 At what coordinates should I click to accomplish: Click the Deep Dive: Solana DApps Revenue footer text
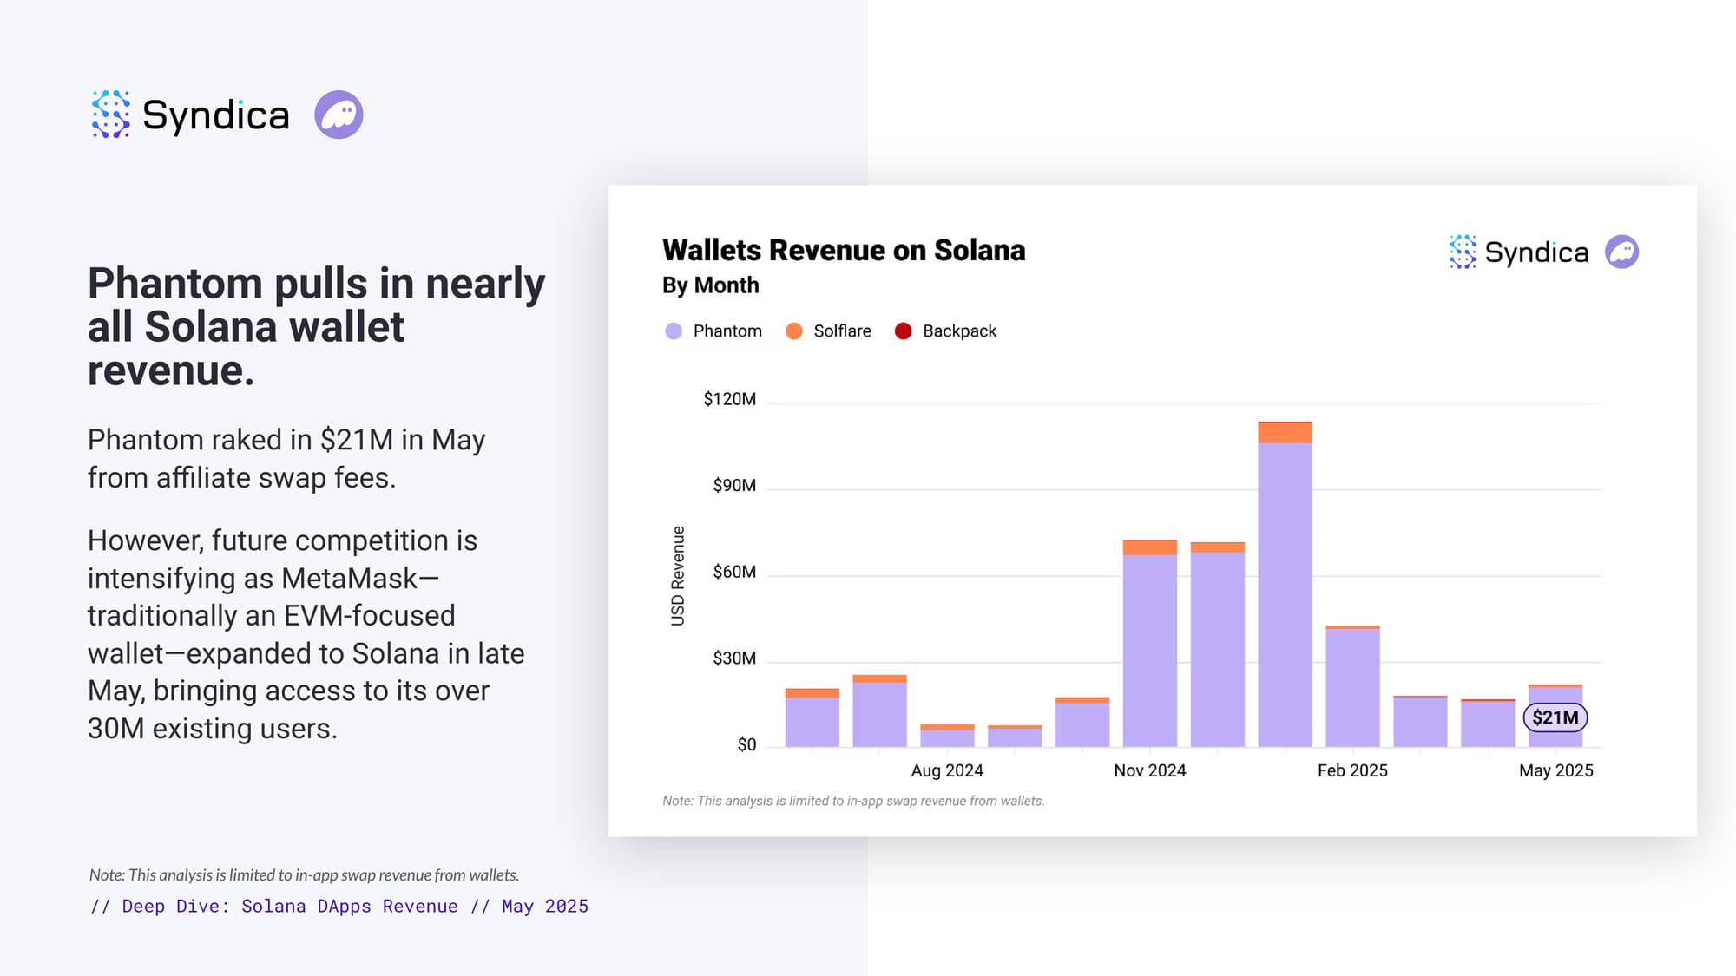[x=339, y=907]
